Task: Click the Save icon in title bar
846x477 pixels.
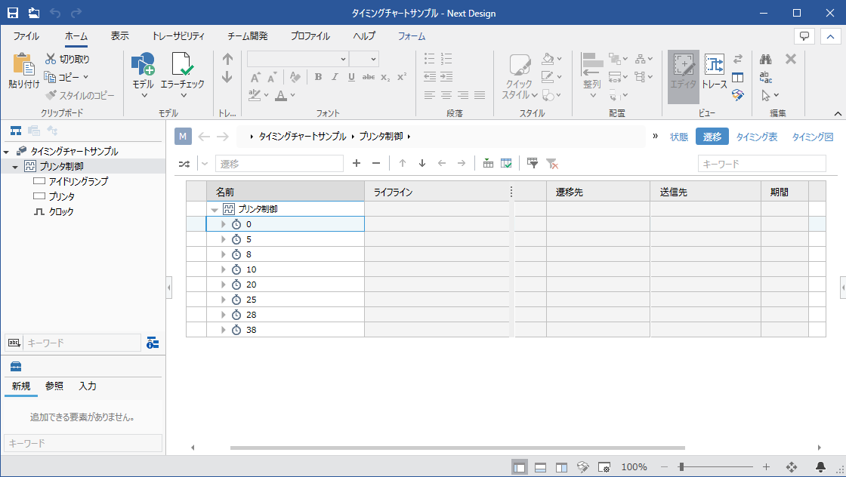Action: pos(12,13)
